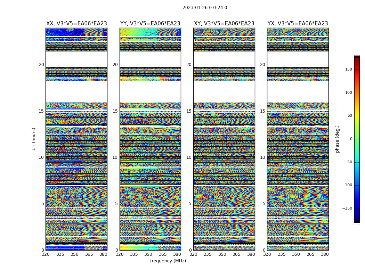This screenshot has height=278, width=365.
Task: Click the large white gap in YX panel
Action: [x=298, y=92]
